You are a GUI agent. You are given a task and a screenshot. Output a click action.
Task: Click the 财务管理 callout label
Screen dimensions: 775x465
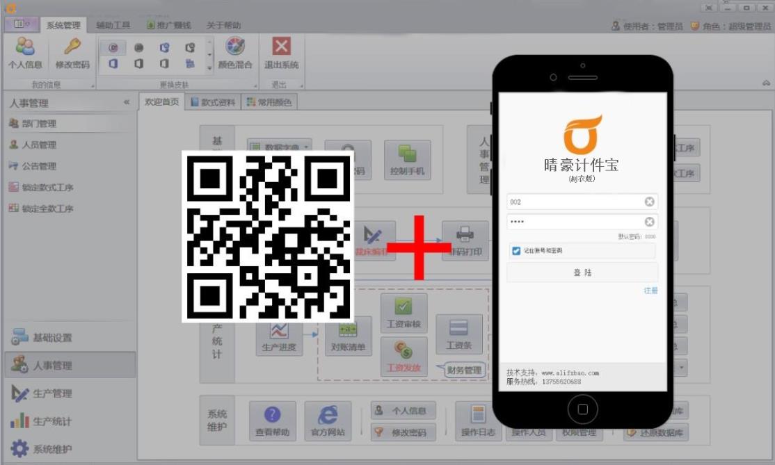463,370
